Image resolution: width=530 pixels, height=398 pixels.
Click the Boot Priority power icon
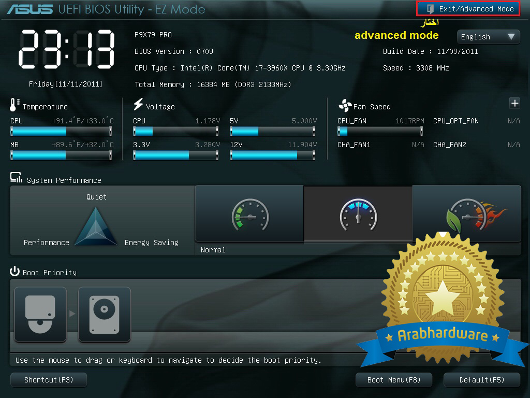pos(14,272)
